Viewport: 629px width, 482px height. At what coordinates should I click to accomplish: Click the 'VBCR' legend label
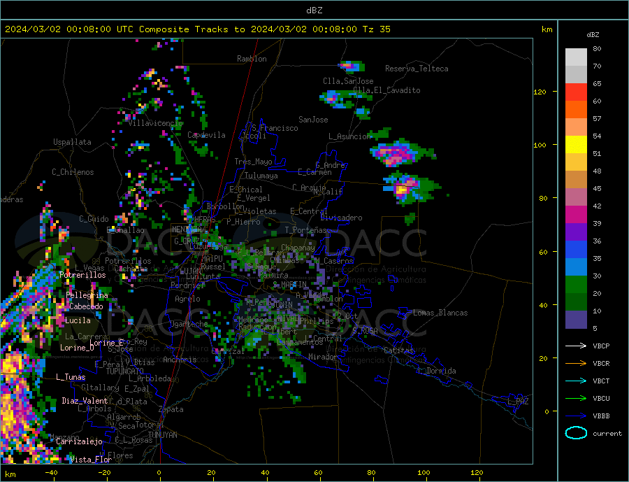(x=601, y=364)
